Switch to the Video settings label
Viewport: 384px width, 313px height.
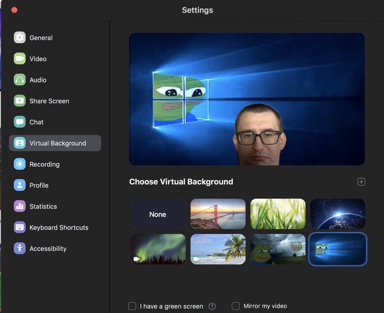pos(38,59)
